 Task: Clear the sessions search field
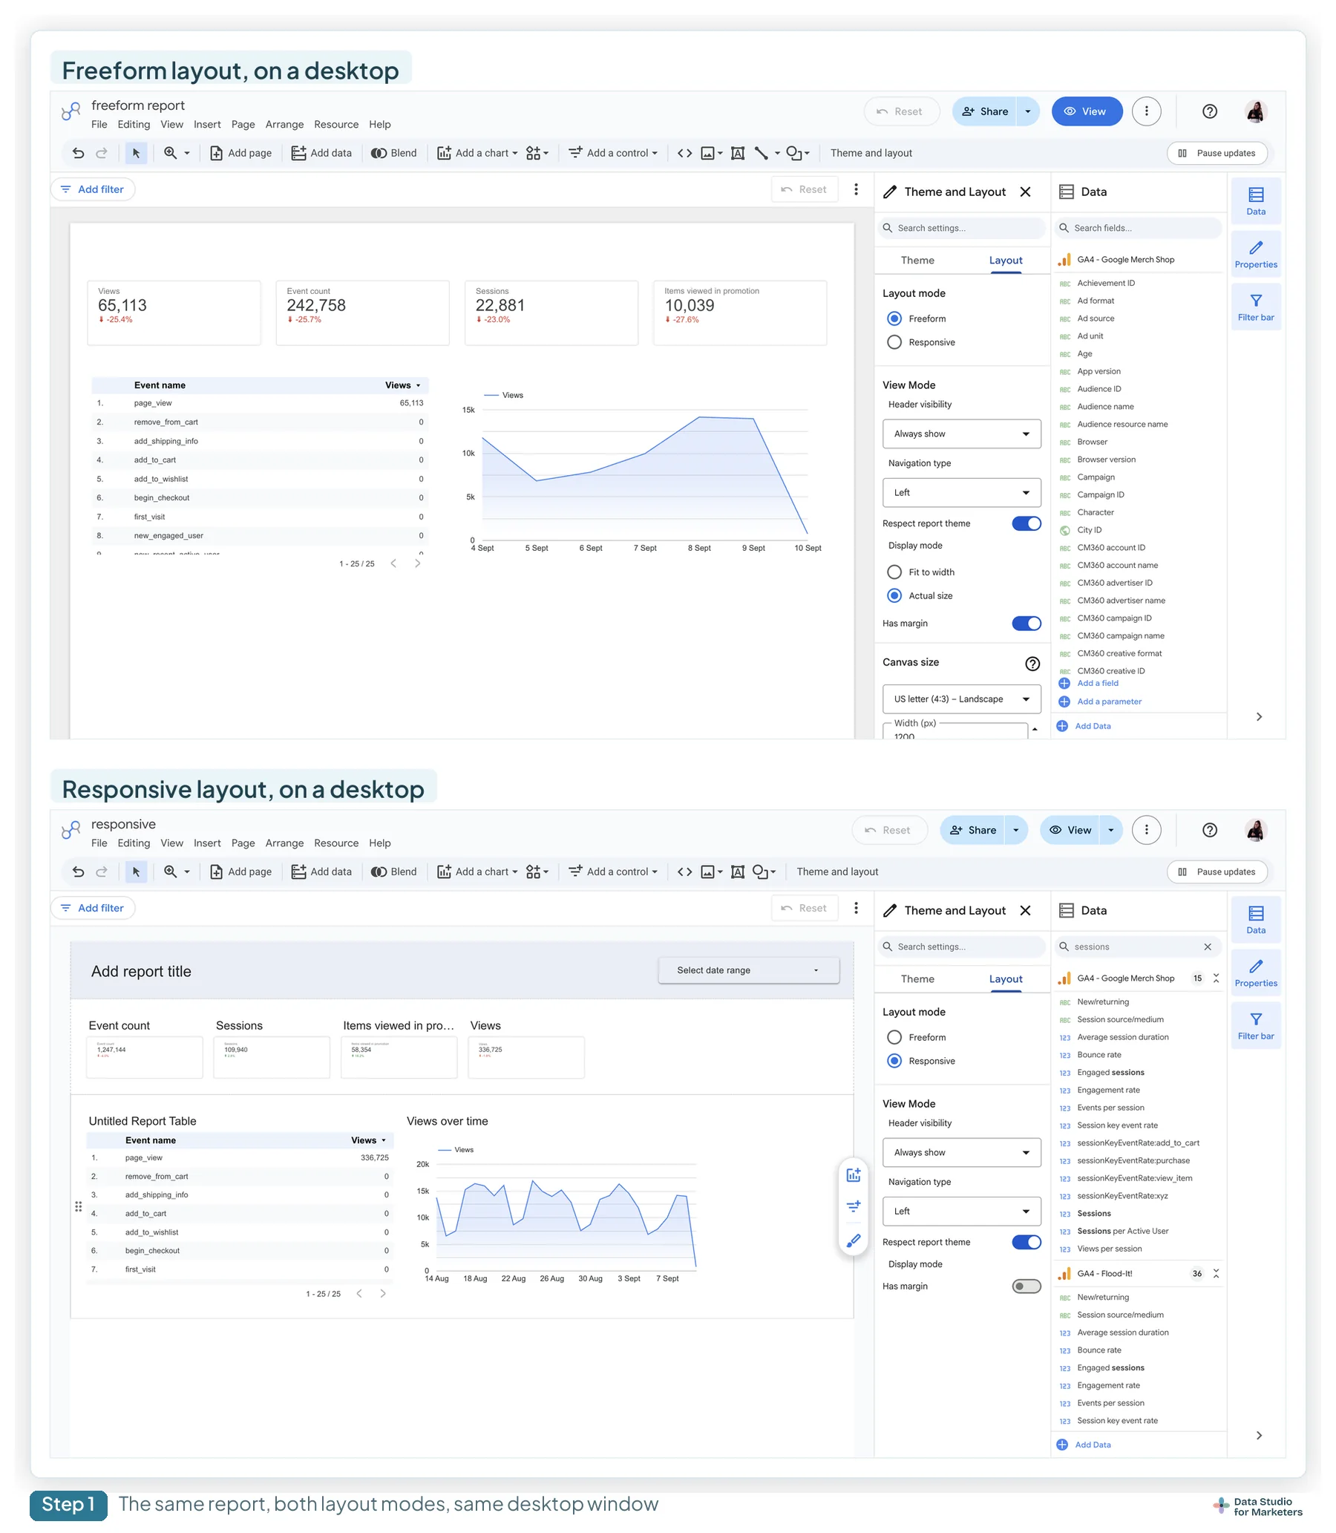(1207, 947)
